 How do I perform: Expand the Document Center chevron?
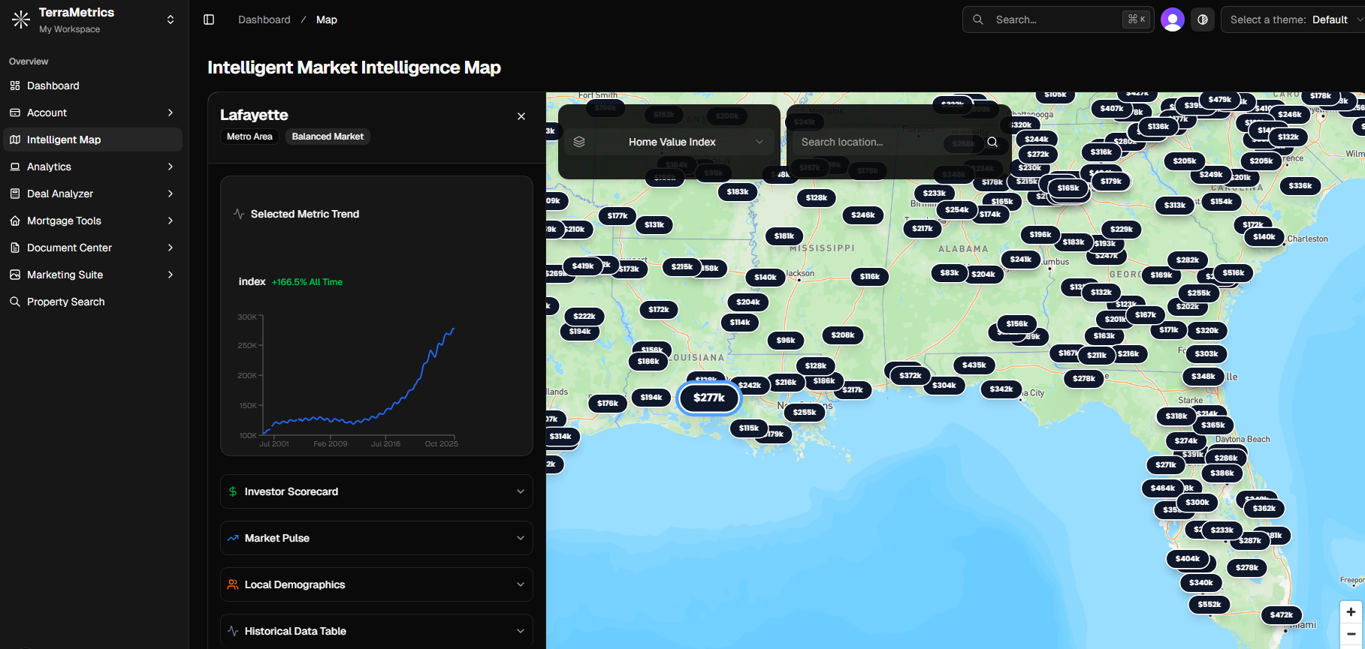coord(171,248)
